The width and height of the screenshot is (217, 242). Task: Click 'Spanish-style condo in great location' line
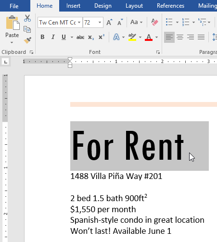137,220
